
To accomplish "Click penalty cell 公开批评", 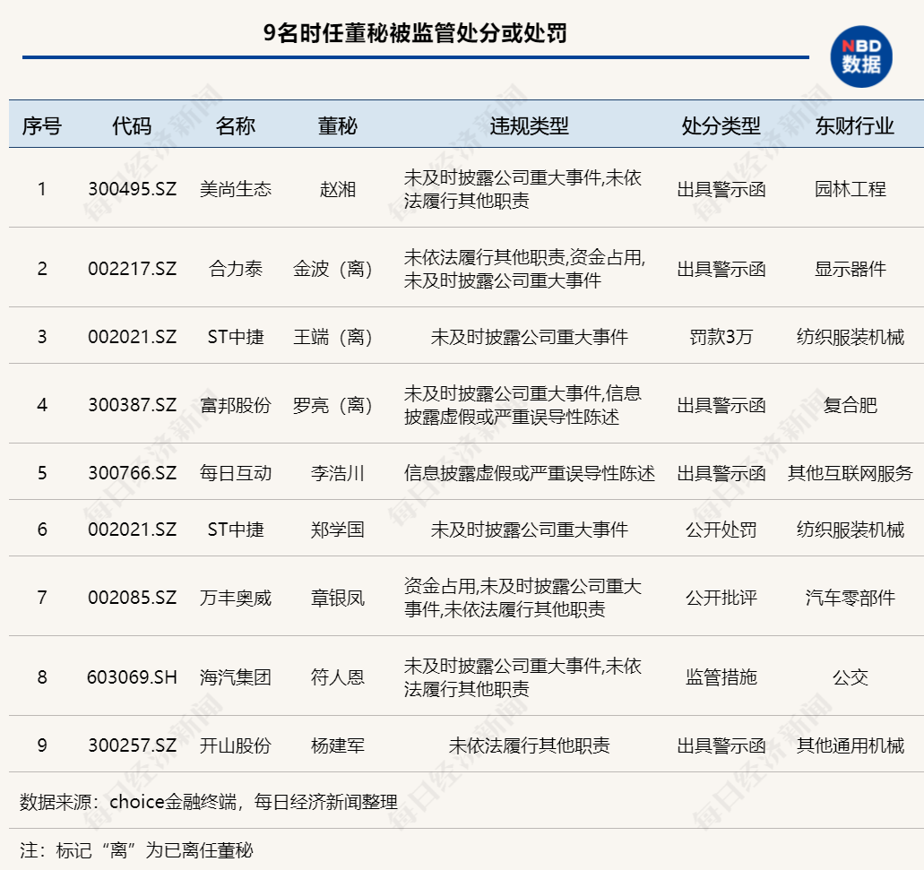I will [x=721, y=598].
